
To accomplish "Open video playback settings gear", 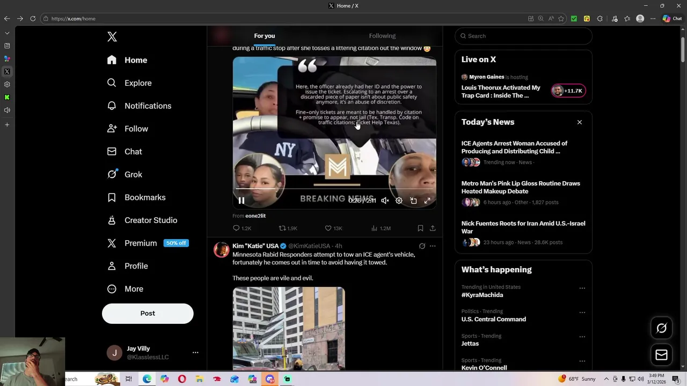I will (x=399, y=201).
